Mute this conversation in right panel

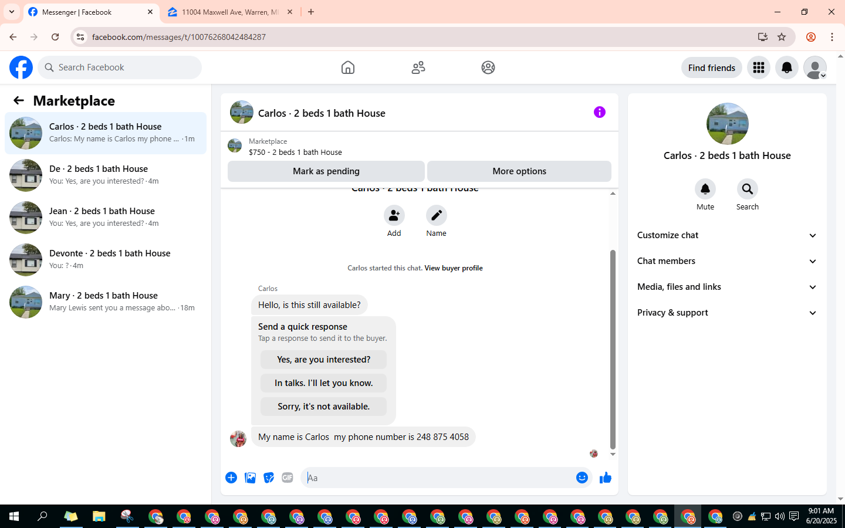pos(705,189)
